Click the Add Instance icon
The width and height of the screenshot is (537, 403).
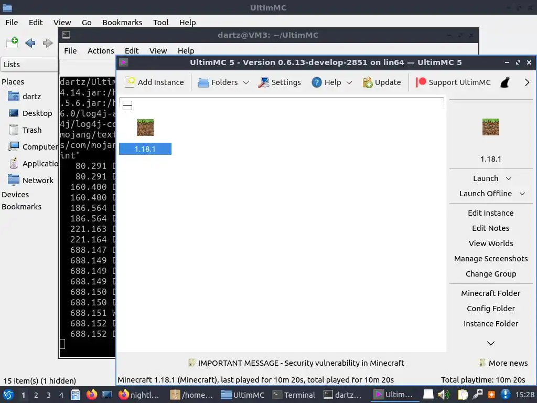(130, 82)
